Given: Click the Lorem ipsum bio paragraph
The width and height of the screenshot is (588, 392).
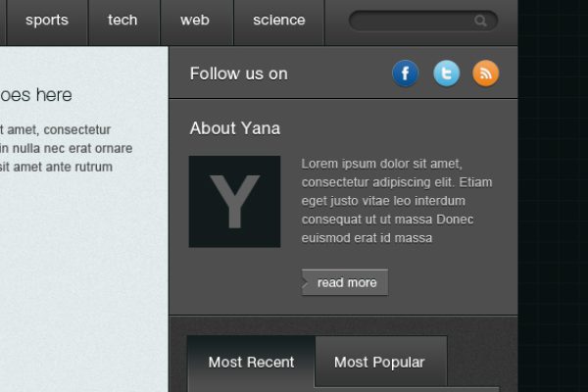Looking at the screenshot, I should point(397,201).
